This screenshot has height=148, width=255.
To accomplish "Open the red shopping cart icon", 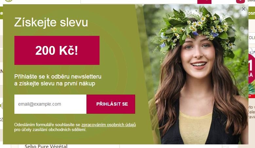I will 240,1.
